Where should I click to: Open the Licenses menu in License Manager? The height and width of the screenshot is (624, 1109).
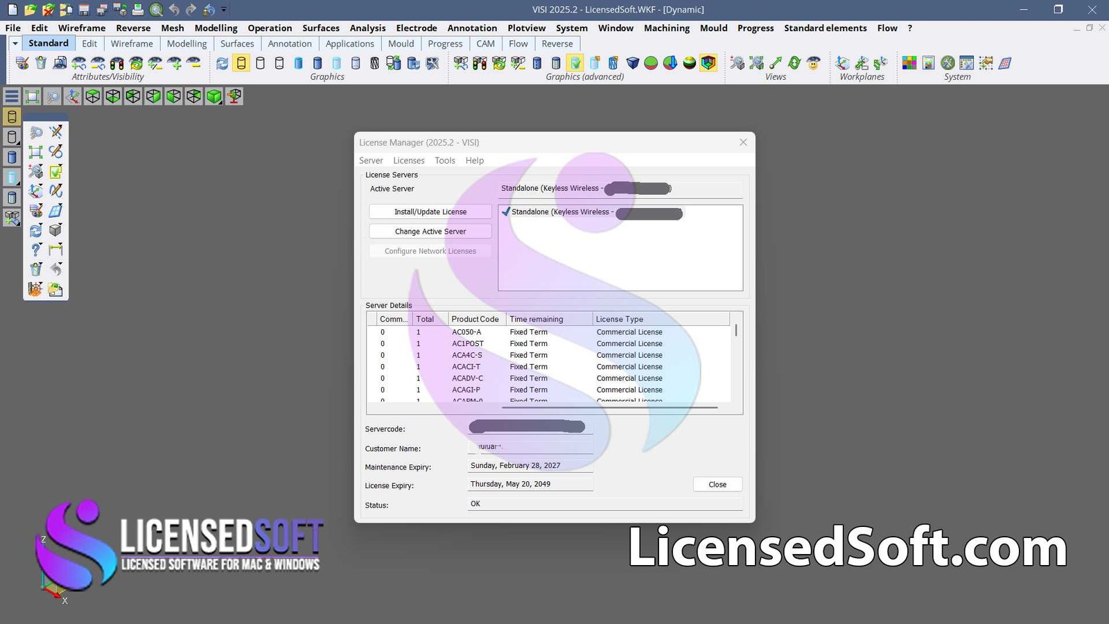coord(408,160)
